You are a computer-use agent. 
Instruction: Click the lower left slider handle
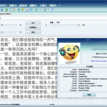2,32
